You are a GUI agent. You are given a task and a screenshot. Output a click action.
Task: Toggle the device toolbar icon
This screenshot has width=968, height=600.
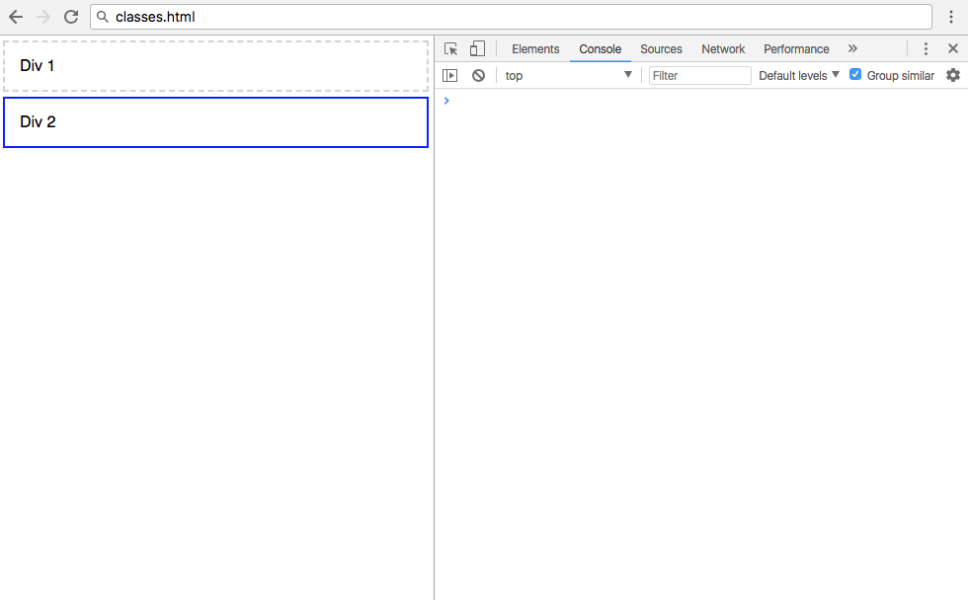[x=477, y=49]
